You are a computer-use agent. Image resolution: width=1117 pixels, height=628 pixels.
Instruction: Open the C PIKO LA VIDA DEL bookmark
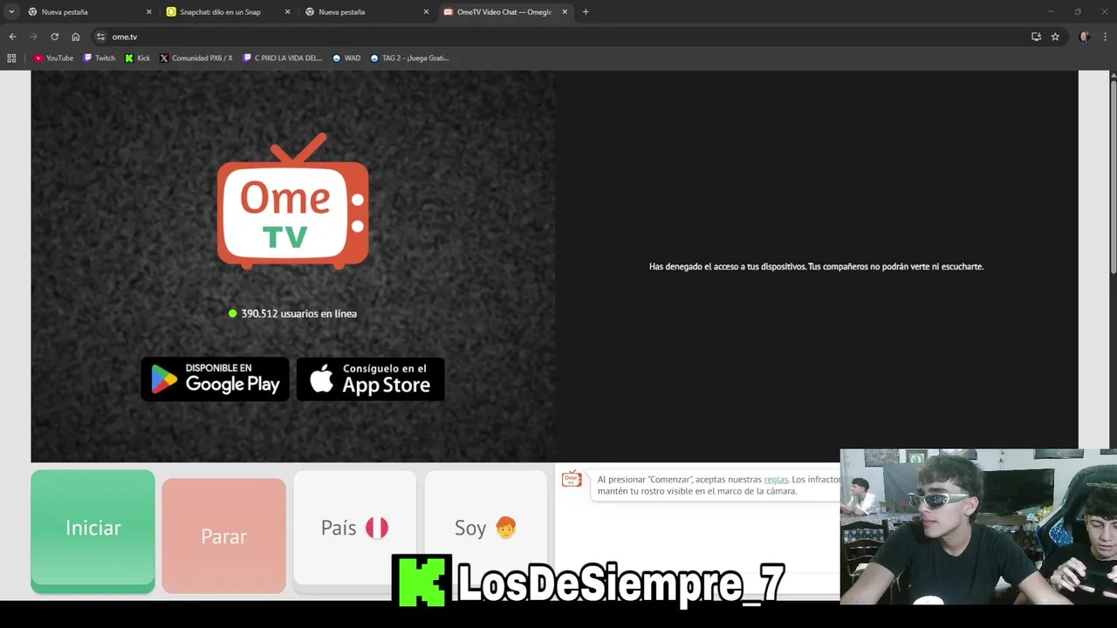click(x=283, y=58)
